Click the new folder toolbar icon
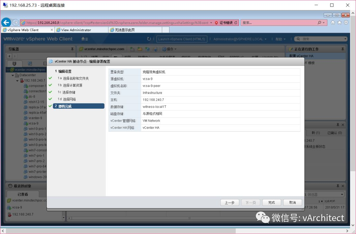The width and height of the screenshot is (356, 234). pos(140,49)
